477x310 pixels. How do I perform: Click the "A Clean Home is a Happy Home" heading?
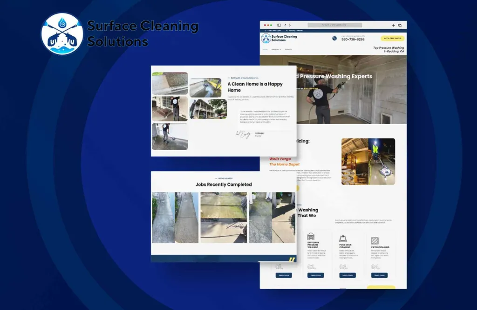pos(255,87)
